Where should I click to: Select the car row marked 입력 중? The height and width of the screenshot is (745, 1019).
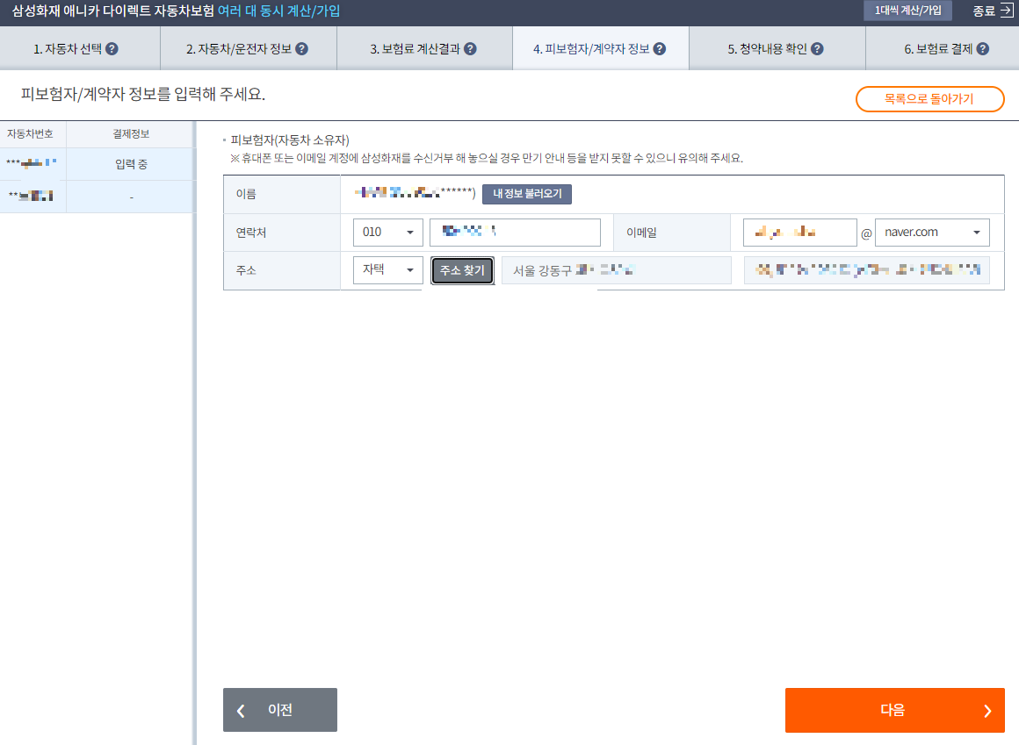[97, 164]
